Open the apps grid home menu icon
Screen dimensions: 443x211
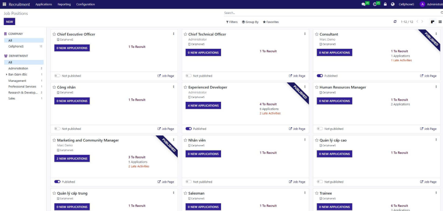pos(4,4)
